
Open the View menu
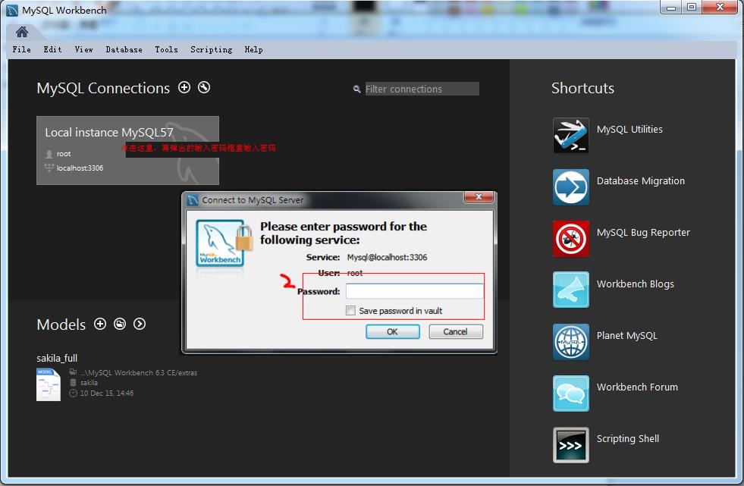pos(83,49)
